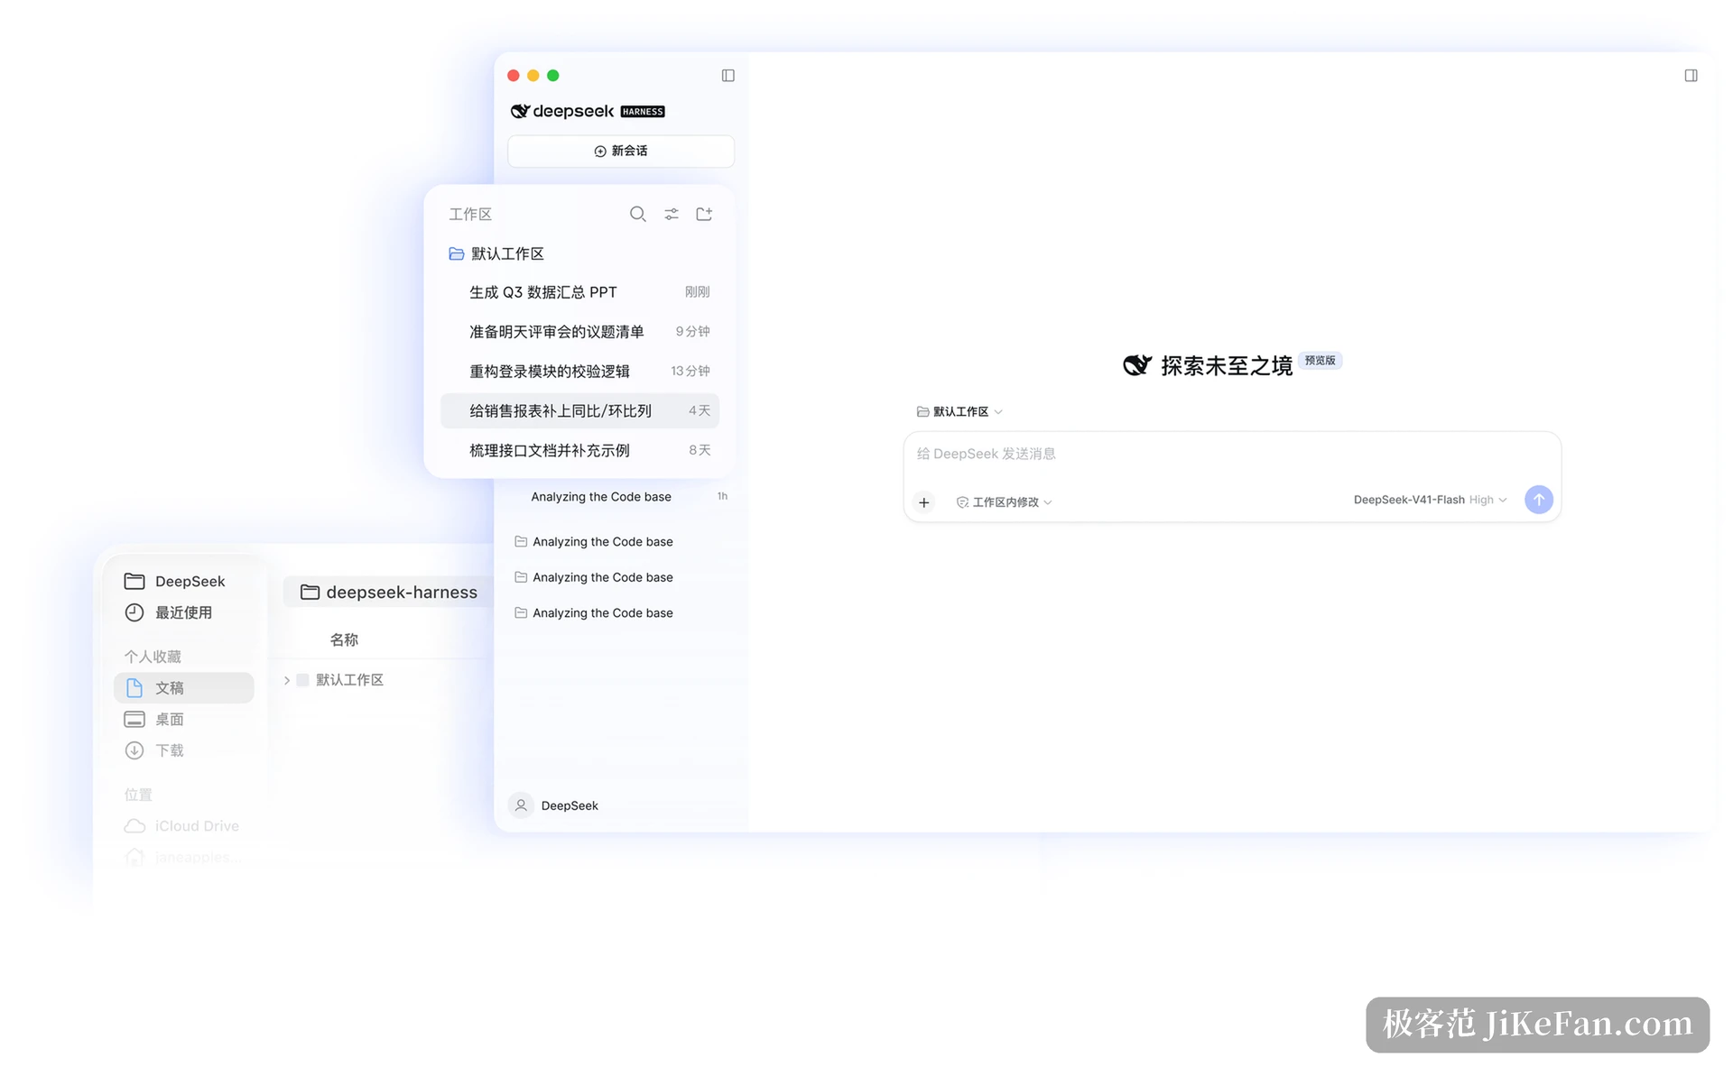This screenshot has height=1076, width=1733.
Task: Open workspace search magnifier icon
Action: point(637,214)
